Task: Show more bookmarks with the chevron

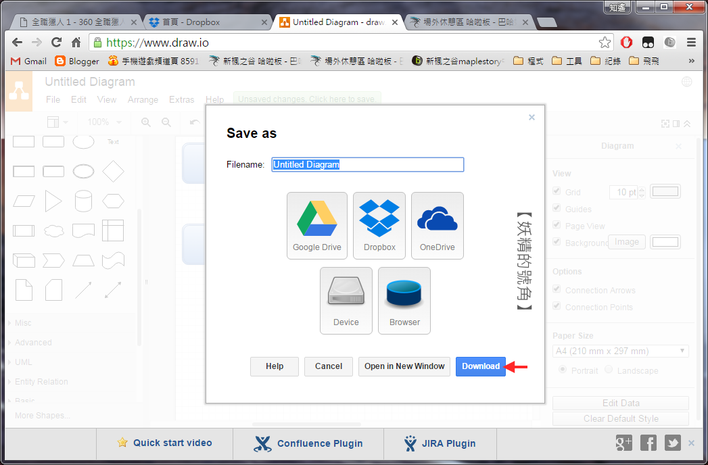Action: (x=691, y=61)
